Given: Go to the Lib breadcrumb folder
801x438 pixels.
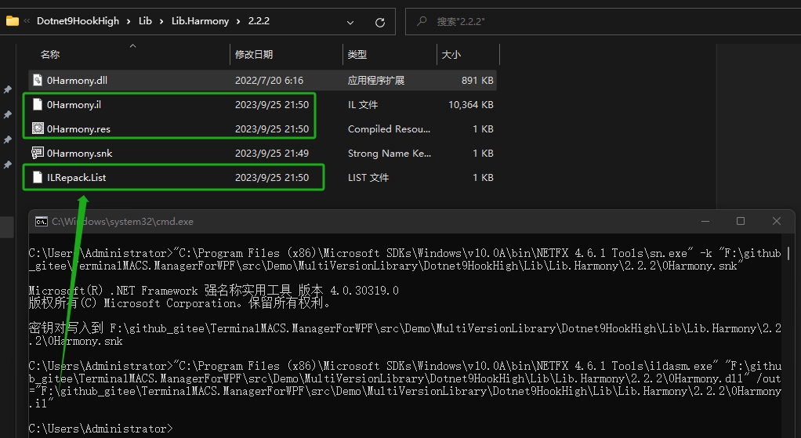Looking at the screenshot, I should (145, 21).
